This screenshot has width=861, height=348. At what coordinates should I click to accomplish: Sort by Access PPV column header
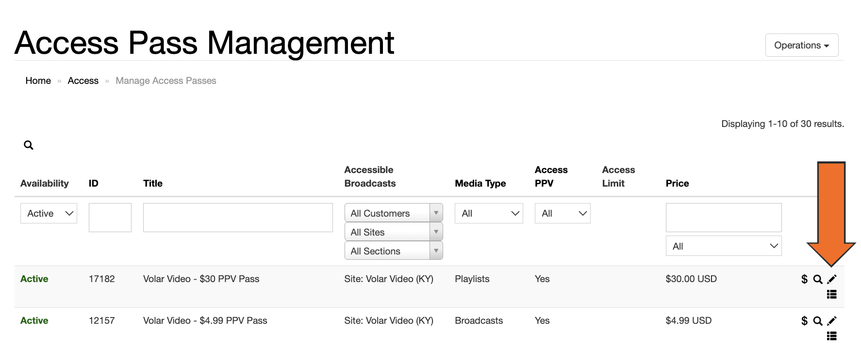click(551, 176)
